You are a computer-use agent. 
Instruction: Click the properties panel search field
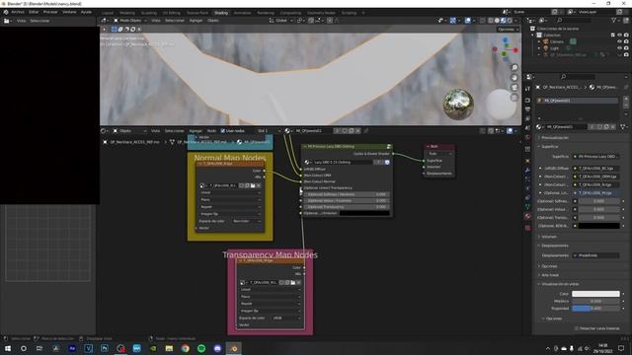click(578, 77)
